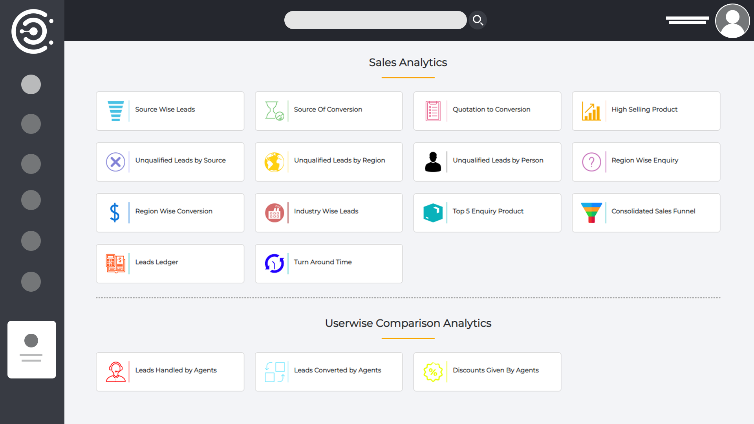Image resolution: width=754 pixels, height=424 pixels.
Task: Click the Leads Handled by Agents headset icon
Action: point(115,372)
